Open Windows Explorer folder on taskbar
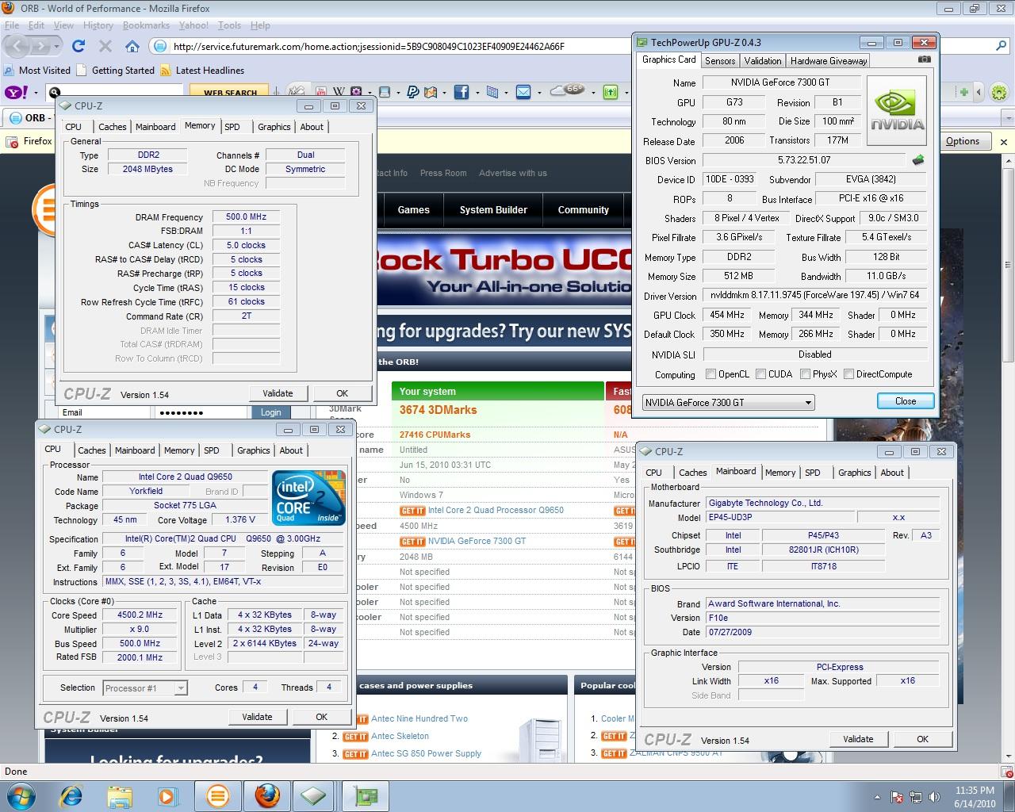The image size is (1015, 812). click(x=120, y=795)
